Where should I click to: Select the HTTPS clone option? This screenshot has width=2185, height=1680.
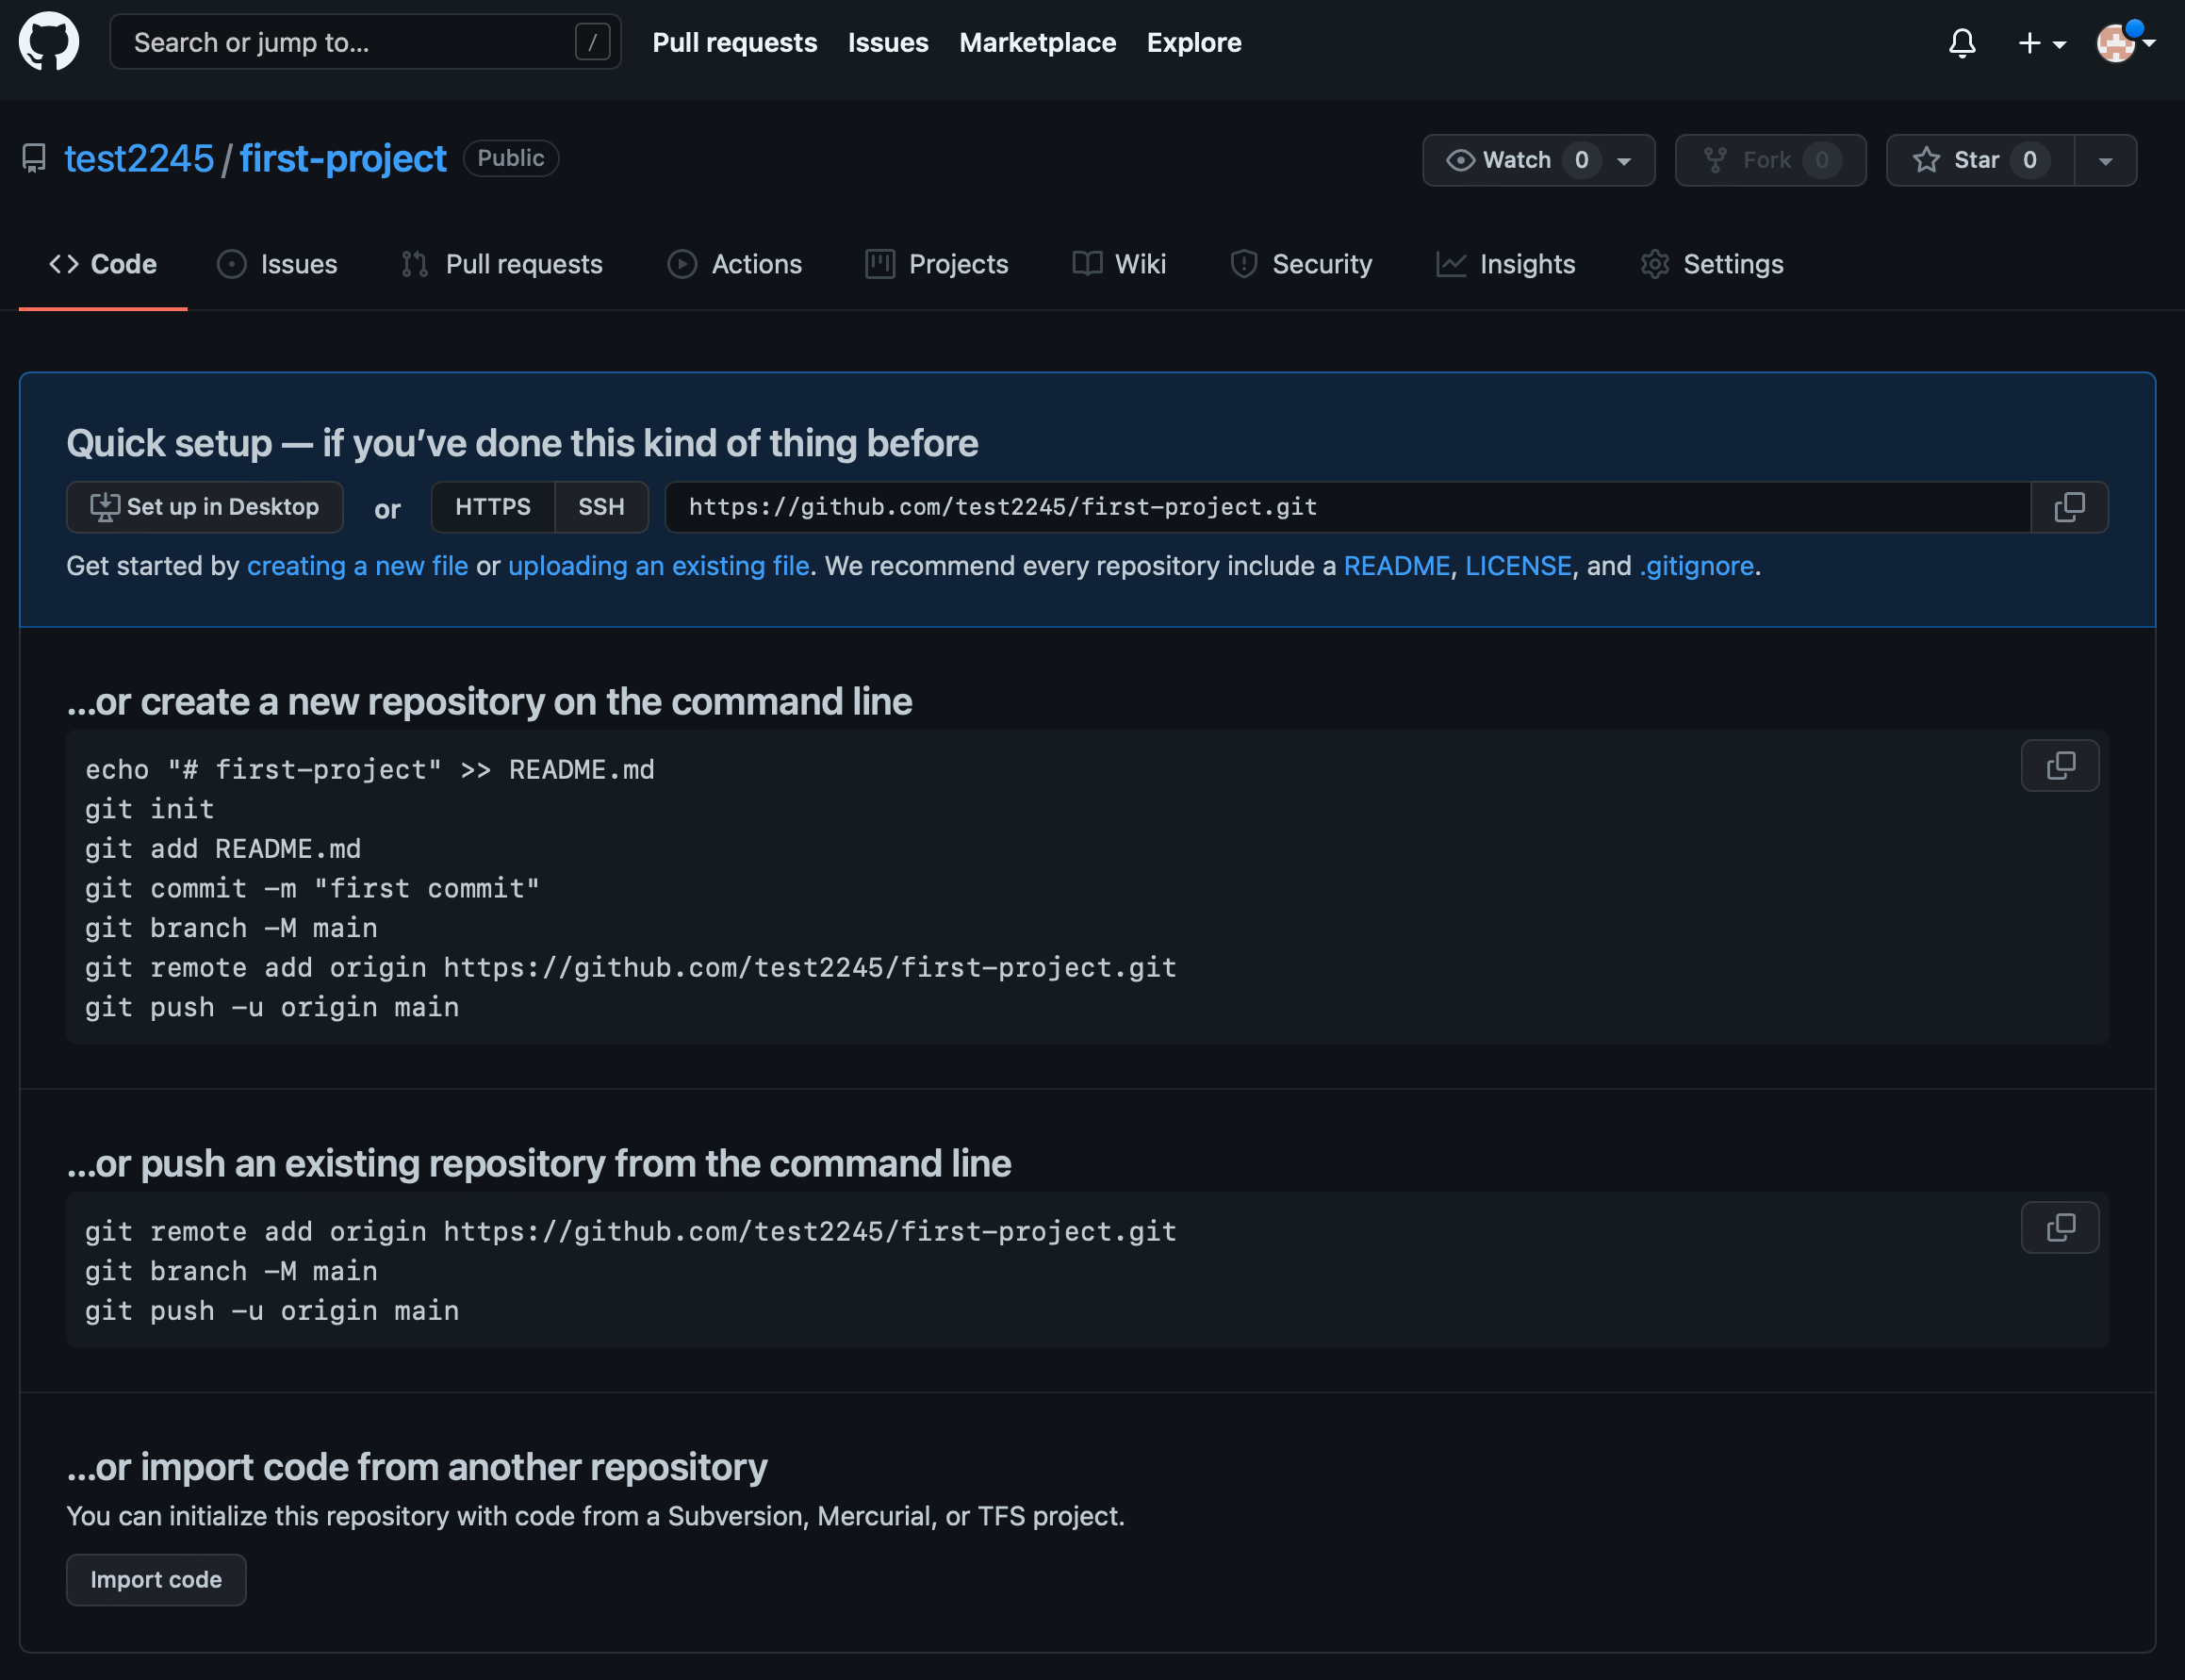coord(493,507)
